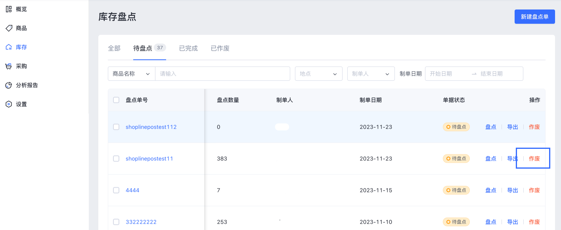The height and width of the screenshot is (230, 561).
Task: Click 导出 for shoplinepostest112
Action: (x=513, y=127)
